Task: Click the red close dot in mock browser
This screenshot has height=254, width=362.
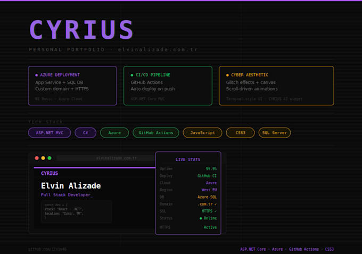Action: pyautogui.click(x=37, y=158)
